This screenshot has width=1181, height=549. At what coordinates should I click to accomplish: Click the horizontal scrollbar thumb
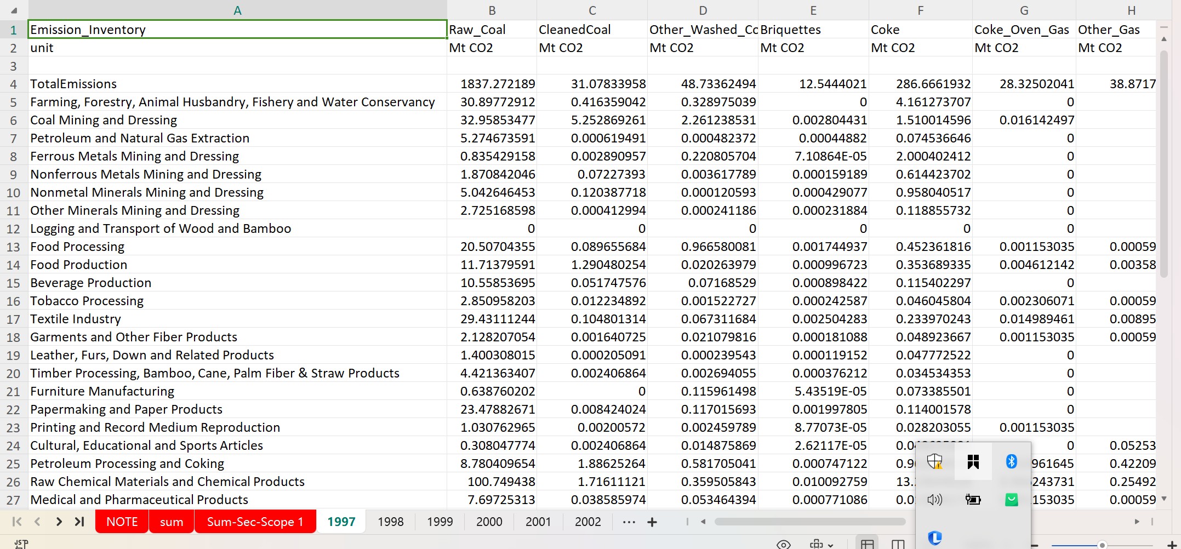(x=810, y=522)
